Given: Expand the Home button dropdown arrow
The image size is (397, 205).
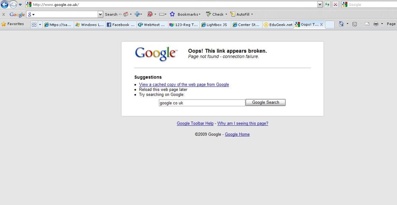Looking at the screenshot, I should pos(347,24).
